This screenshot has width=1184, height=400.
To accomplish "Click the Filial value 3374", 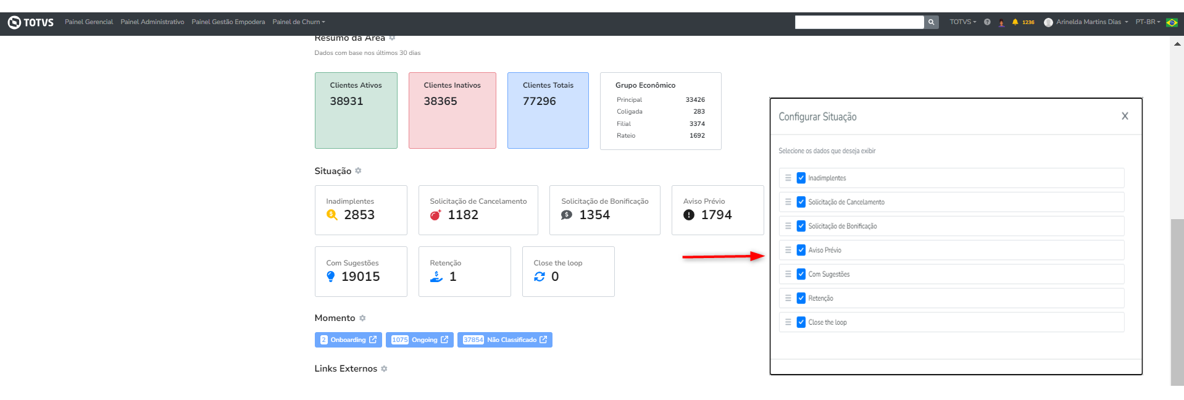I will pos(697,124).
